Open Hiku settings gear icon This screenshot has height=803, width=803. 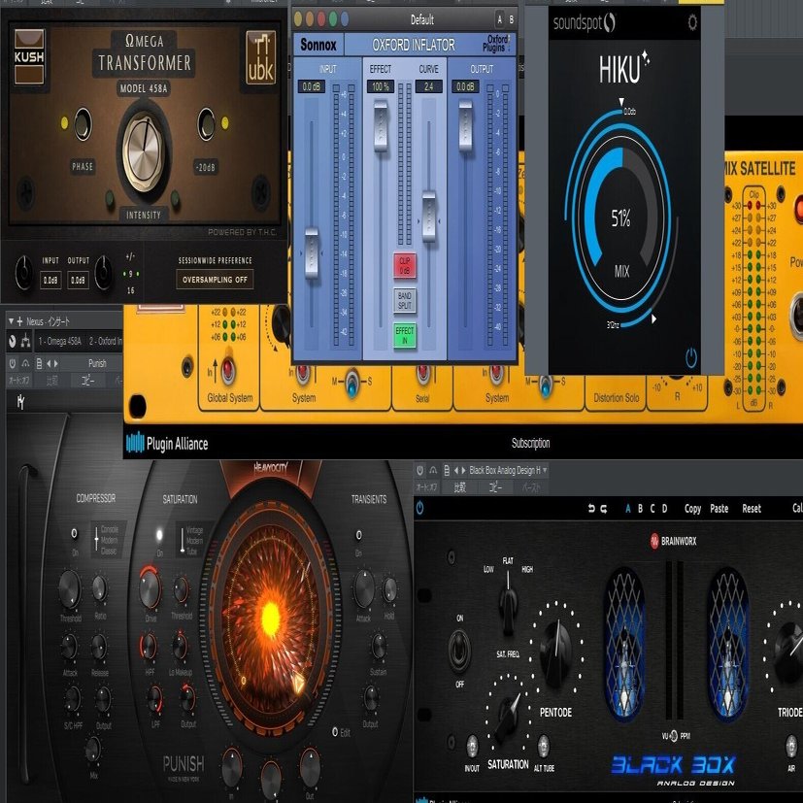click(x=692, y=22)
